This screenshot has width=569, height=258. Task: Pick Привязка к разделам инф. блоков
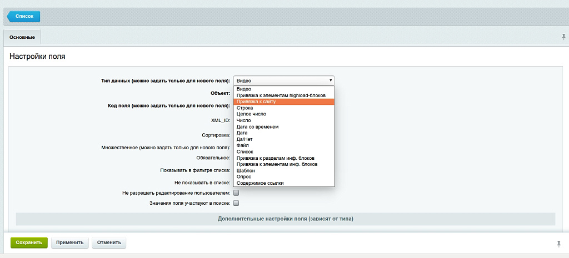click(x=277, y=158)
